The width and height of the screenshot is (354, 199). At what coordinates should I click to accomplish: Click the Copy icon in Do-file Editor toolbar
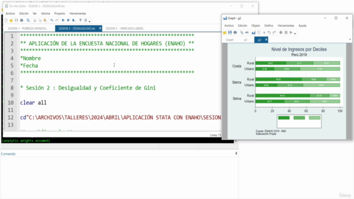(x=40, y=20)
